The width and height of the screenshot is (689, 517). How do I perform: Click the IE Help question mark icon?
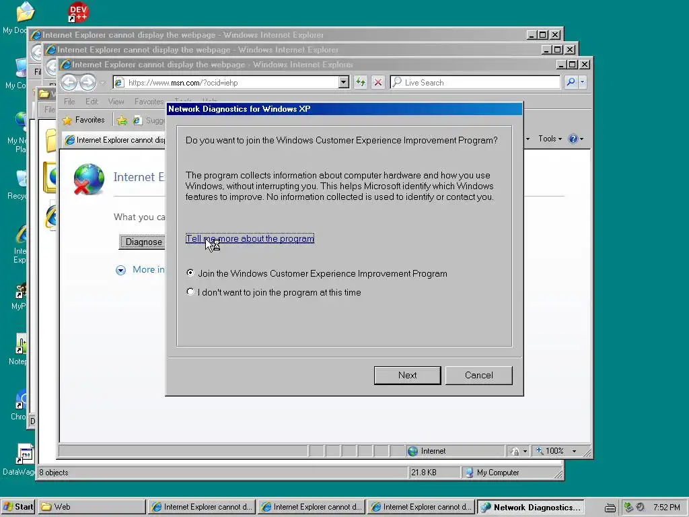coord(573,139)
